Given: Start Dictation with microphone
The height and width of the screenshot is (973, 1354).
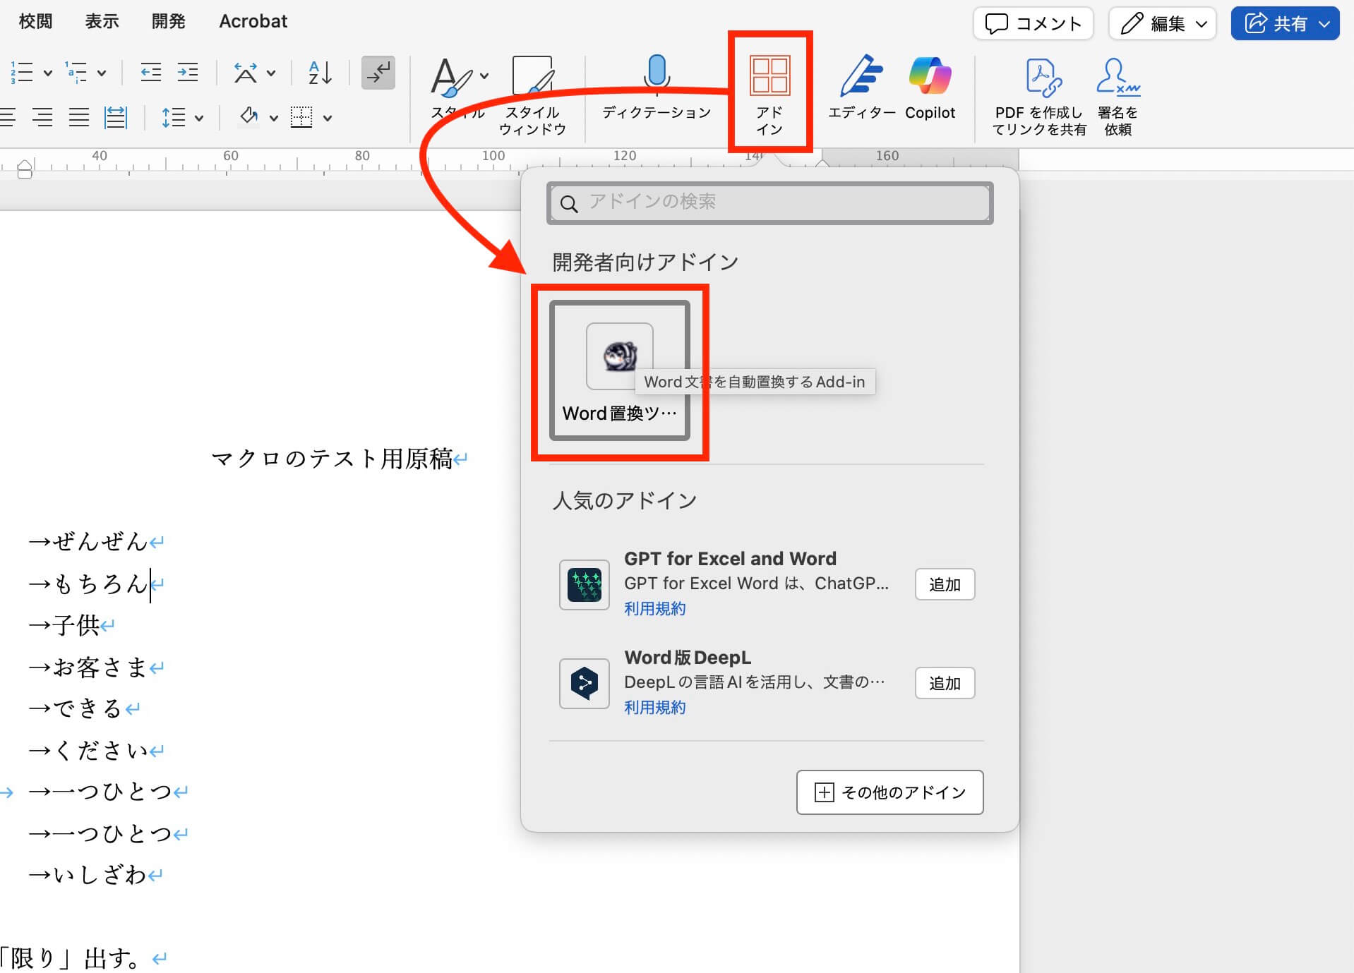Looking at the screenshot, I should click(657, 87).
